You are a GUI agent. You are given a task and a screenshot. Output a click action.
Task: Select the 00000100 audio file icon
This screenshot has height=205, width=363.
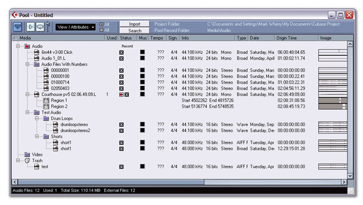(x=46, y=76)
